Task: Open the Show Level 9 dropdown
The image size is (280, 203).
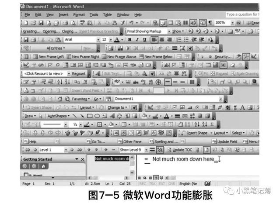Action: pyautogui.click(x=146, y=150)
